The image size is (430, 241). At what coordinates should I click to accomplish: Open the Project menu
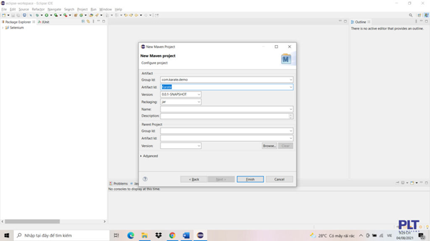(x=82, y=9)
